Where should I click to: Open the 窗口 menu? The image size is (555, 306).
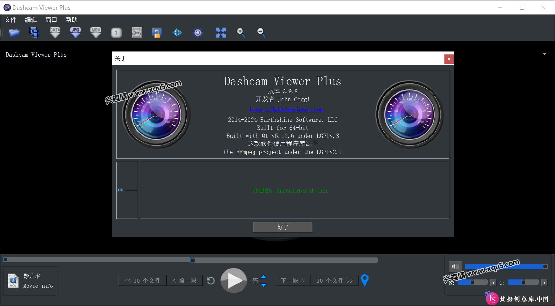[x=51, y=20]
